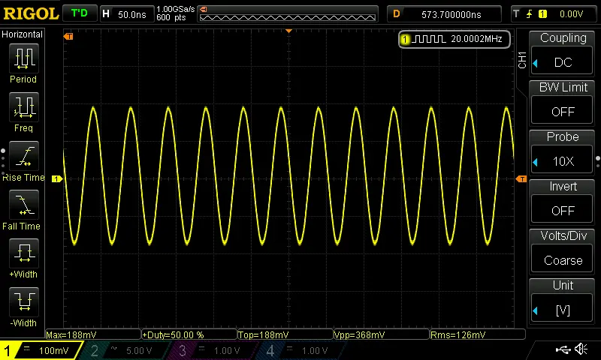Click the USB connection status icon
601x360 pixels.
563,349
